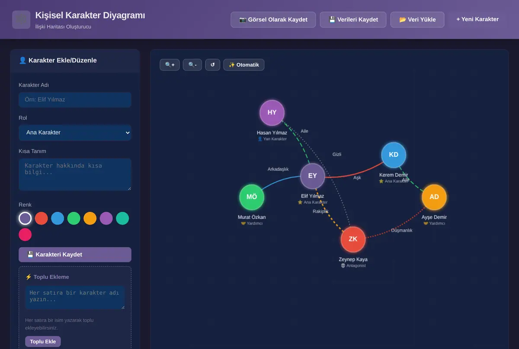
Task: Select the EY node for Elif Yılmaz
Action: (x=313, y=176)
